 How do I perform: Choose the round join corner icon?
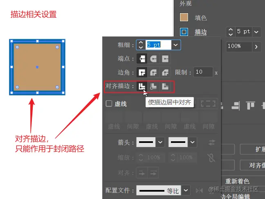[x=153, y=72]
